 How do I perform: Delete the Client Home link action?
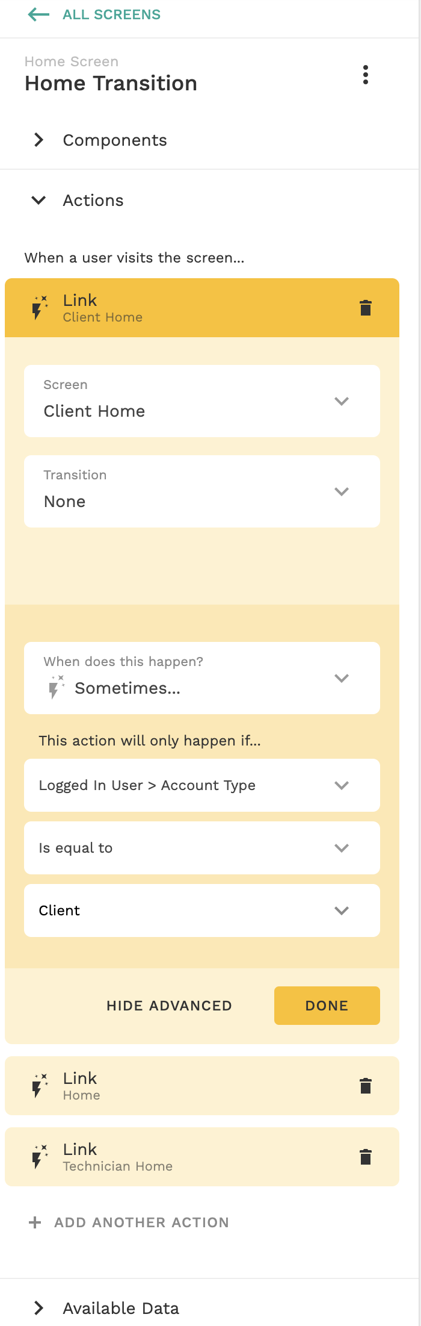point(365,308)
